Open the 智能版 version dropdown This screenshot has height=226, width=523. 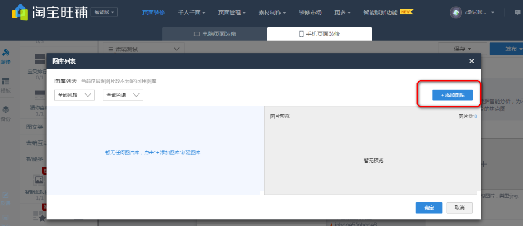[104, 12]
